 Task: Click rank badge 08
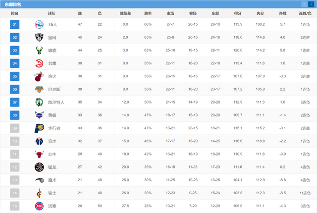(x=15, y=115)
